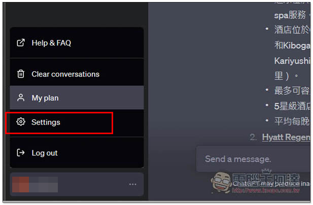Open the Help & FAQ menu entry
The height and width of the screenshot is (205, 313).
tap(77, 43)
